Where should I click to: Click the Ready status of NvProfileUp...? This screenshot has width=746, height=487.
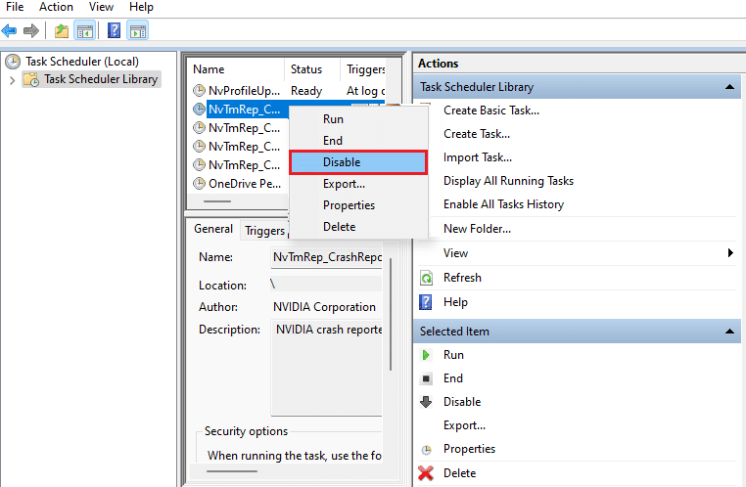306,91
